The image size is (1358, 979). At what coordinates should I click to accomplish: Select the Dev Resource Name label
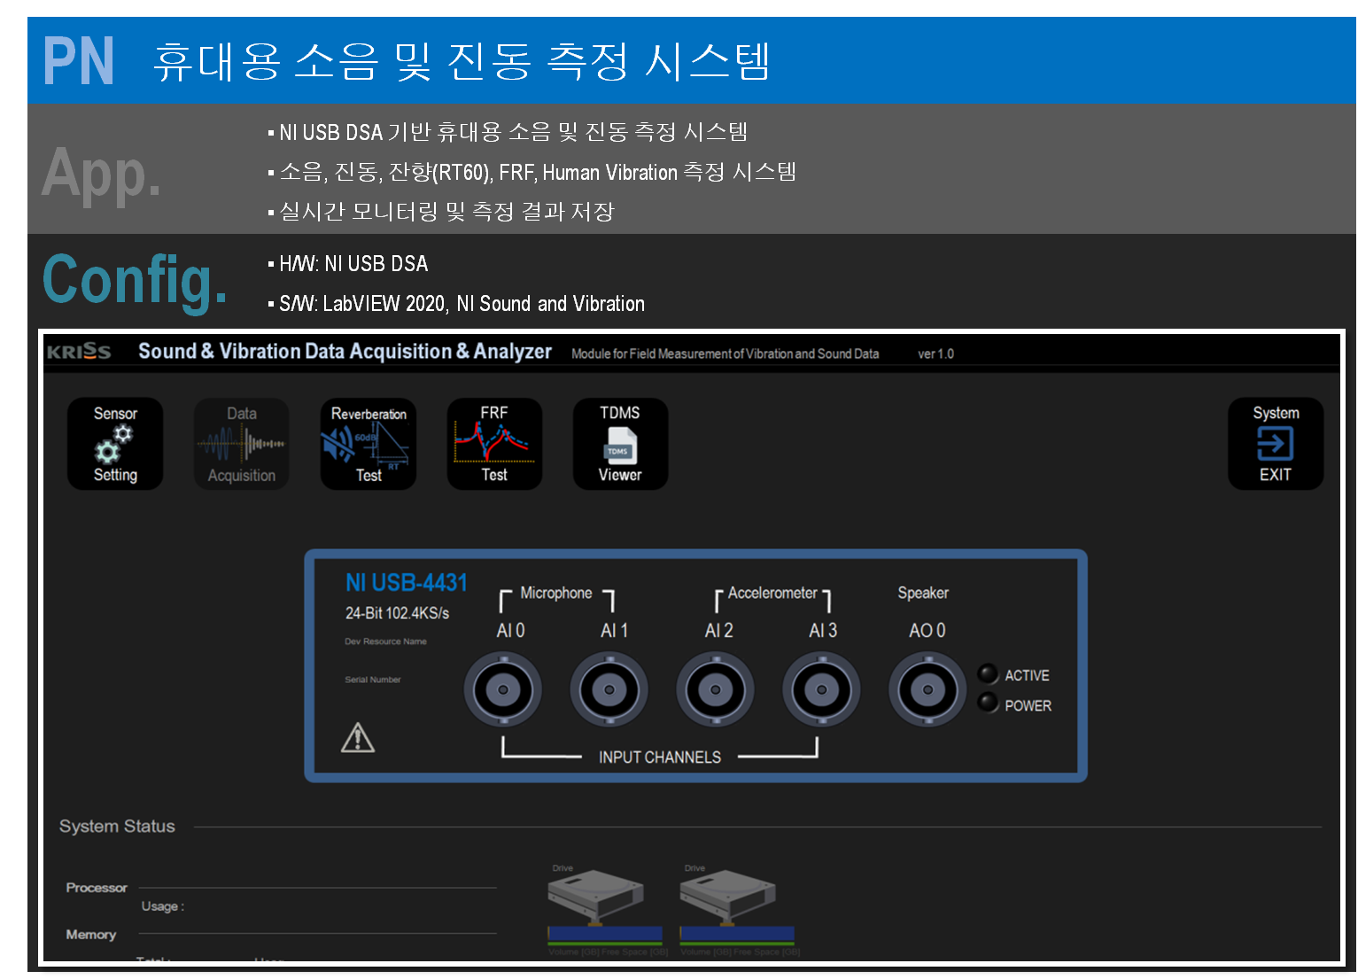click(x=385, y=641)
